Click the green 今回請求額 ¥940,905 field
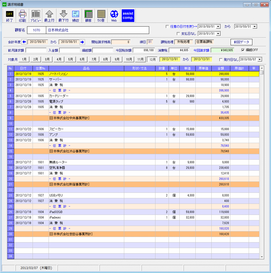The height and width of the screenshot is (273, 271). click(222, 50)
